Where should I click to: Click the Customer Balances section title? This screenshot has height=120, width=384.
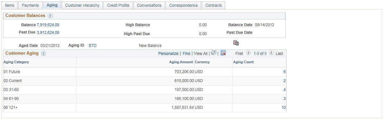point(25,16)
